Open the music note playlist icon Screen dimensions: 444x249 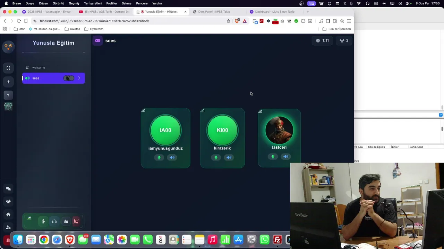click(321, 21)
